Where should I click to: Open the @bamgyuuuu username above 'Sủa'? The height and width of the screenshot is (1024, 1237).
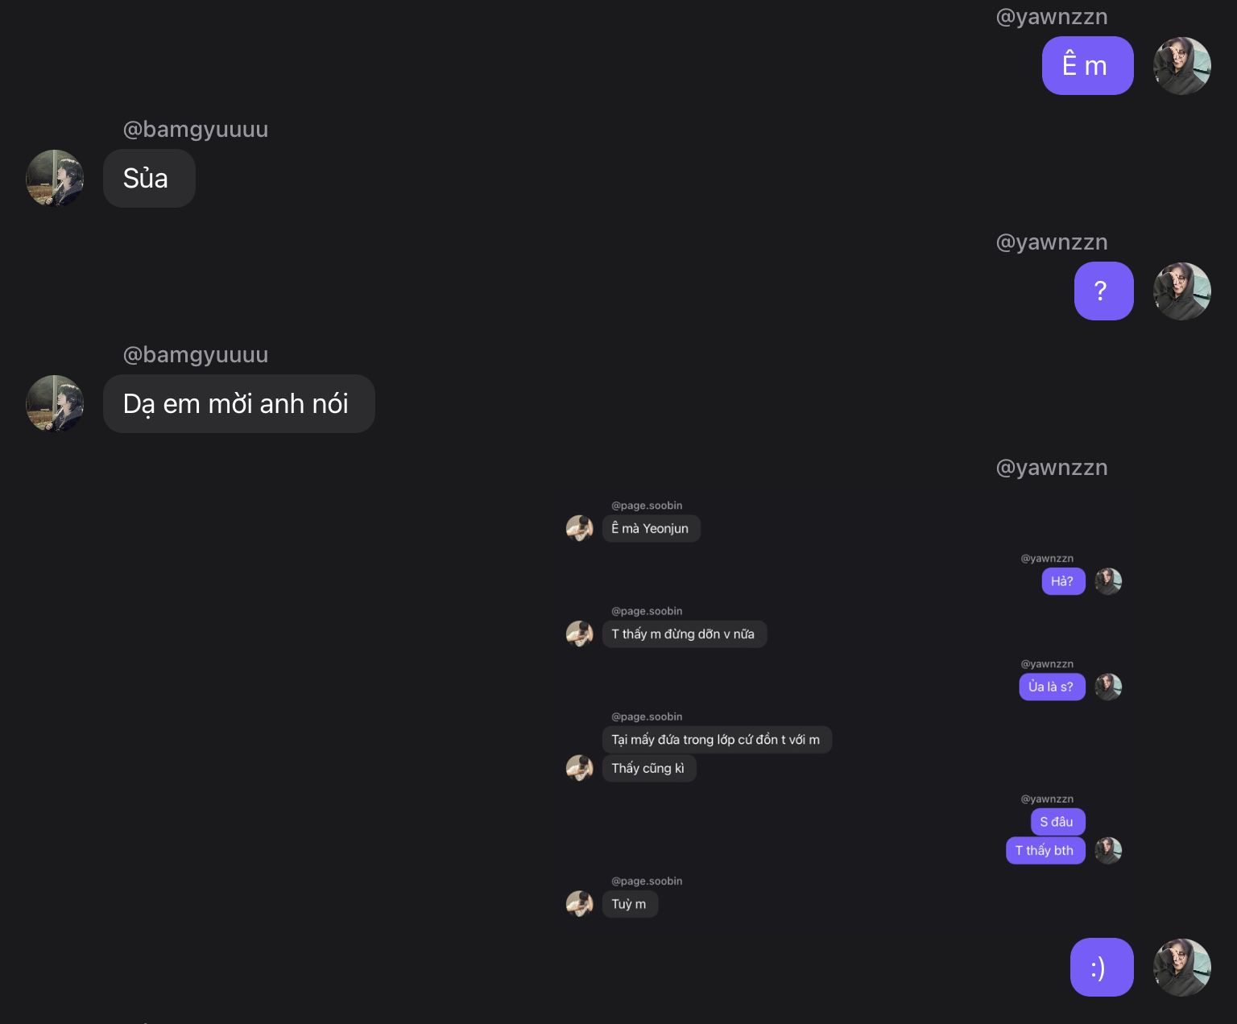[x=196, y=130]
